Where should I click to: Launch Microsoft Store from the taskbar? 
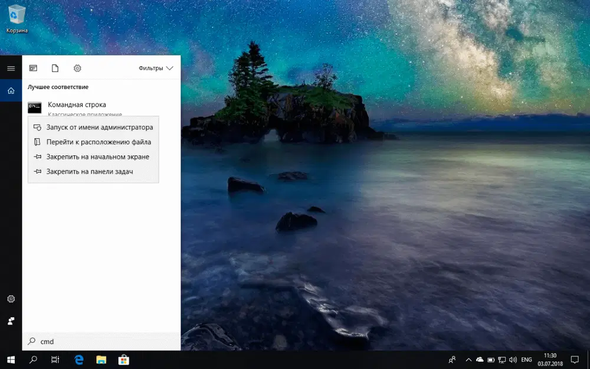point(123,360)
